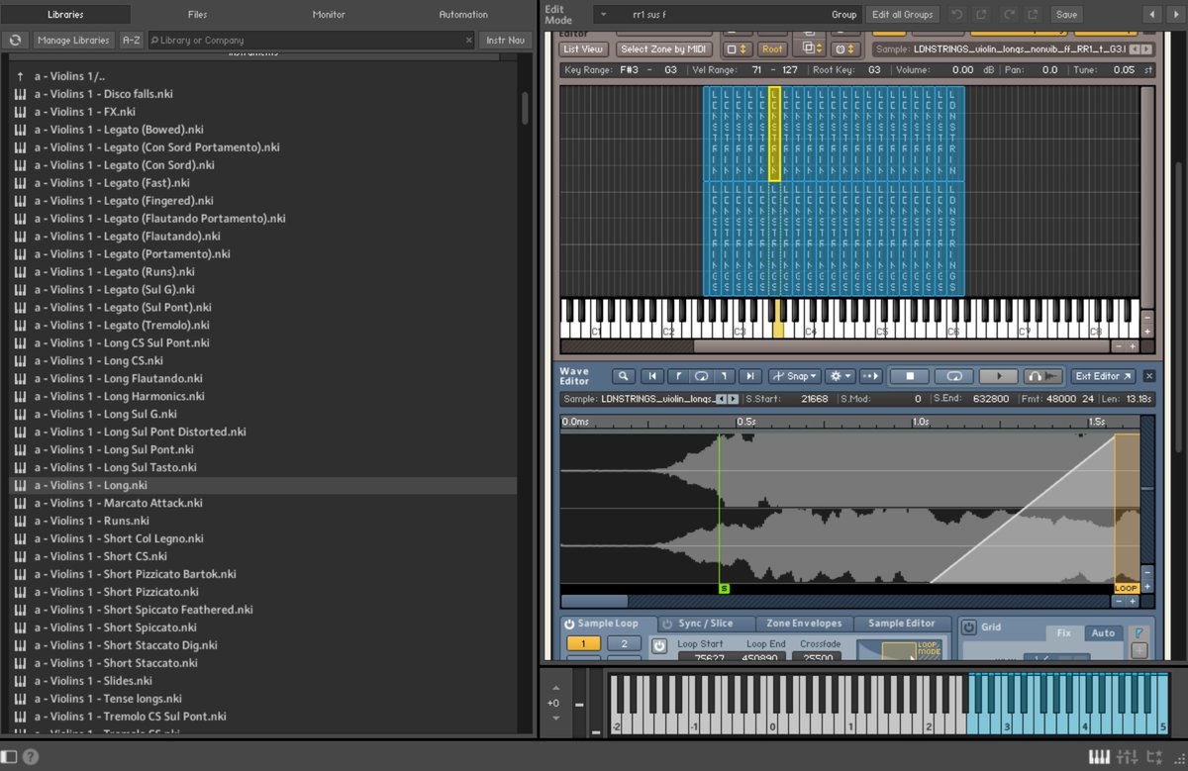Image resolution: width=1188 pixels, height=771 pixels.
Task: Open the mixer sliders icon in status bar
Action: click(x=1127, y=757)
